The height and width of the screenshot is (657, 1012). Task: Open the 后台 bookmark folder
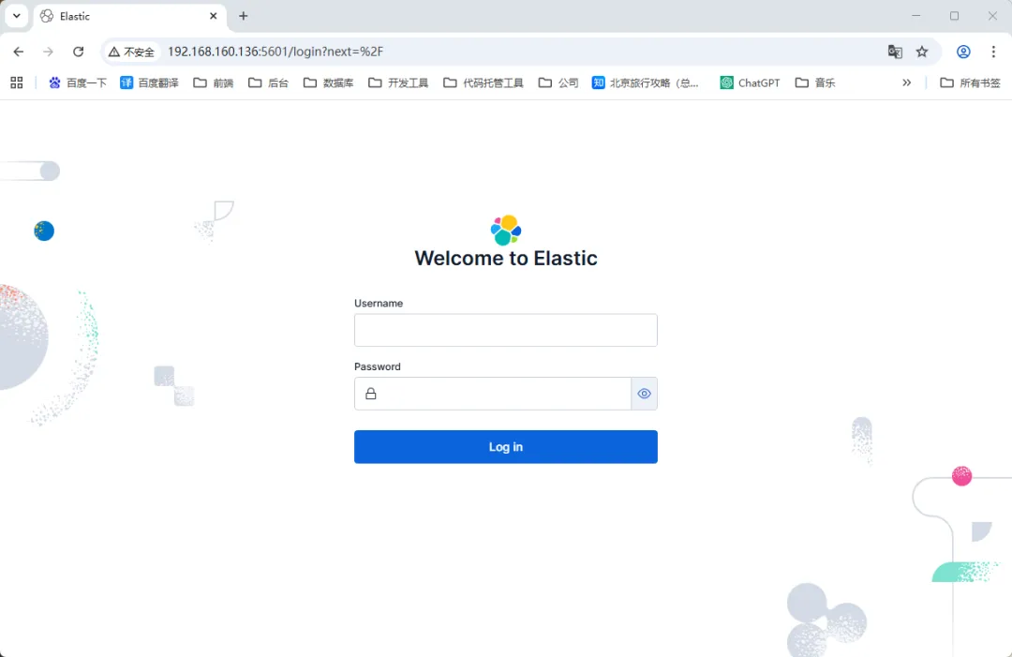(x=269, y=82)
